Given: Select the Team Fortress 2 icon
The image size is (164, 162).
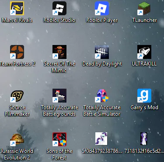Looking at the screenshot, I should pyautogui.click(x=17, y=52).
